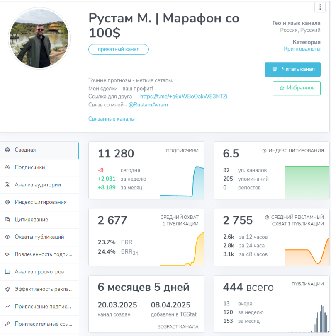
Task: Click the 3.1k за 48 часов row
Action: click(x=246, y=254)
